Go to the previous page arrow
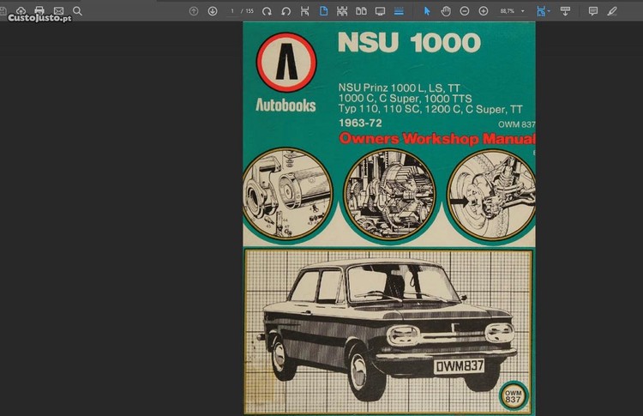This screenshot has width=643, height=416. coord(194,11)
